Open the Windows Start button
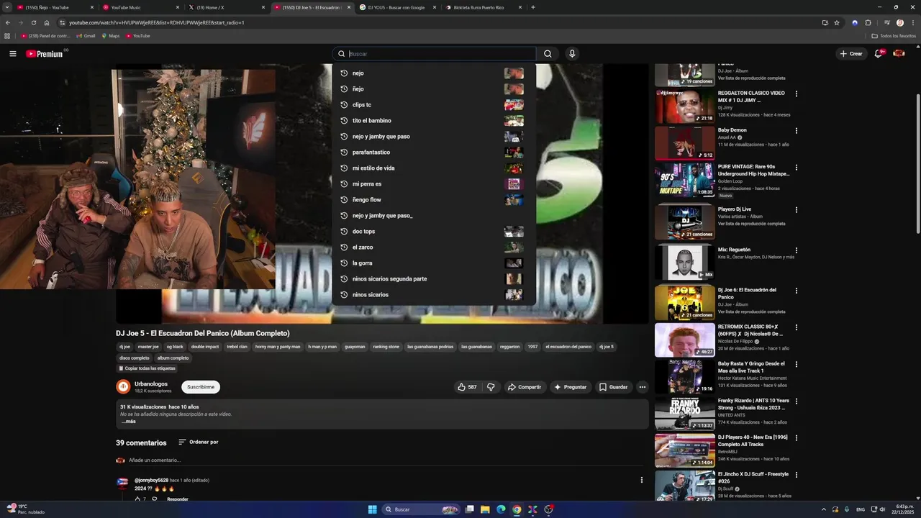Viewport: 921px width, 518px height. point(373,509)
